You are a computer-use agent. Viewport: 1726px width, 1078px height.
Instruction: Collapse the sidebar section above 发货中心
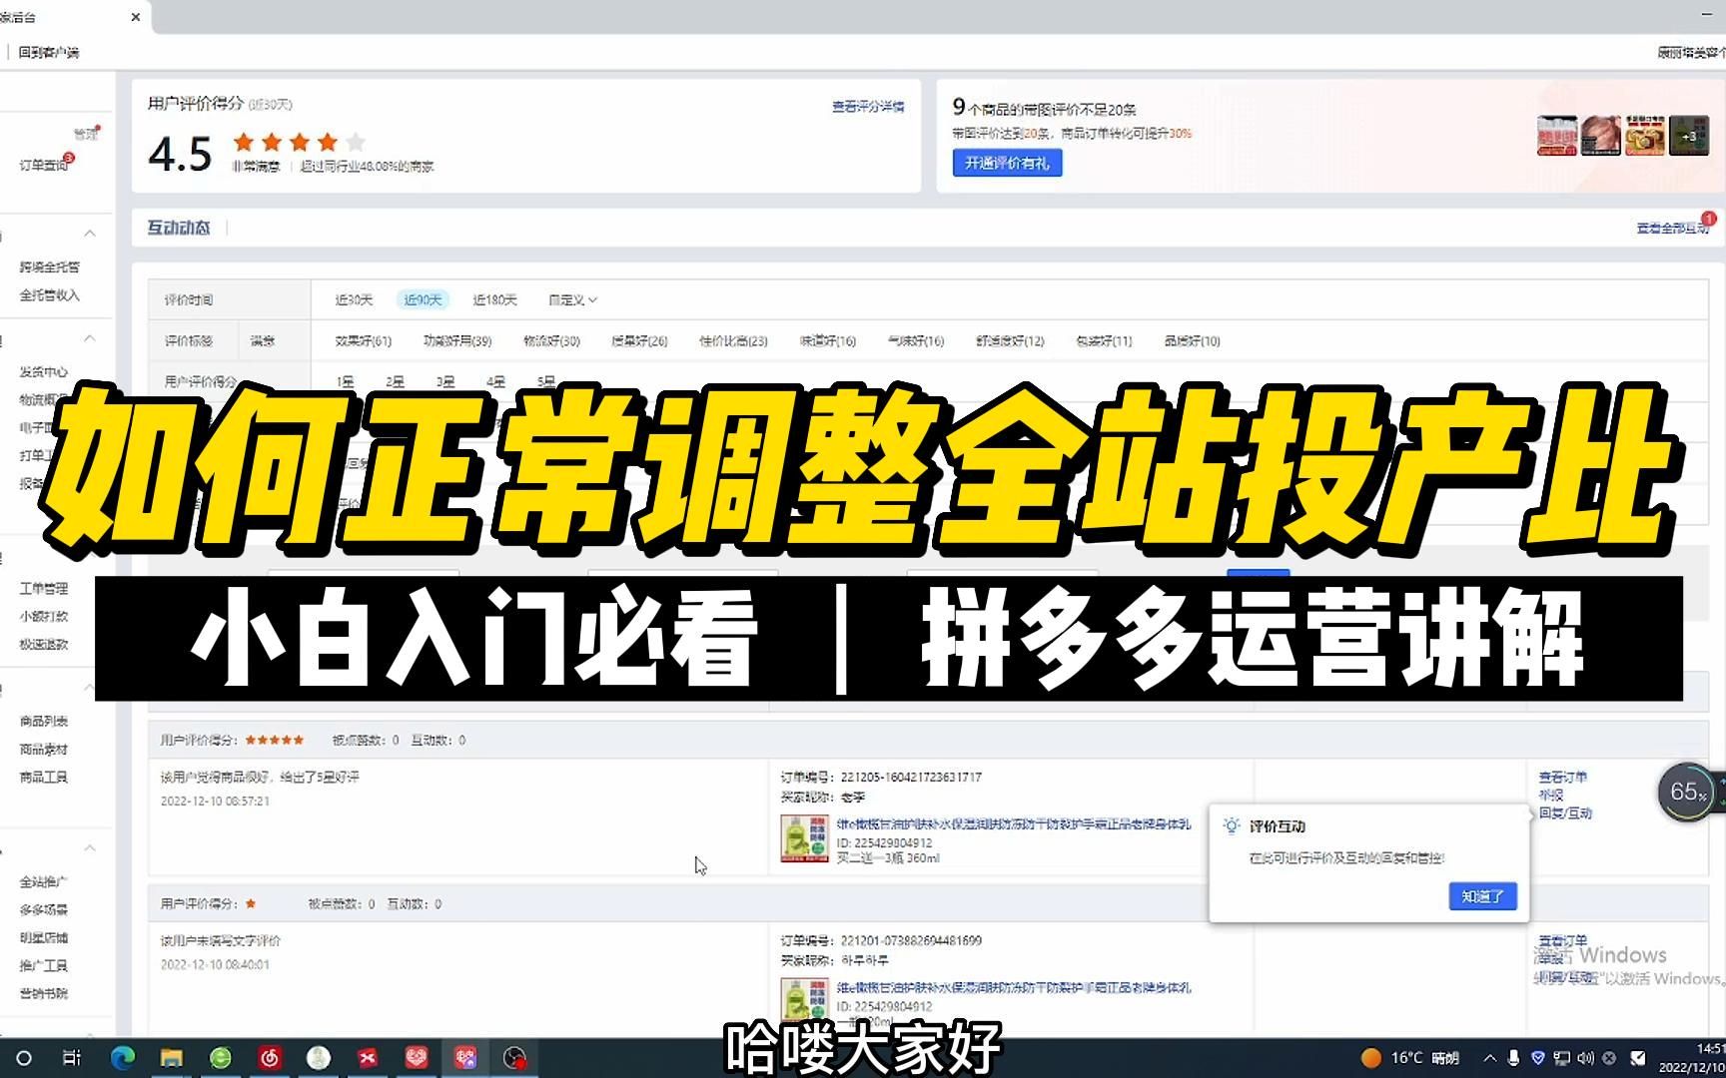pos(90,338)
